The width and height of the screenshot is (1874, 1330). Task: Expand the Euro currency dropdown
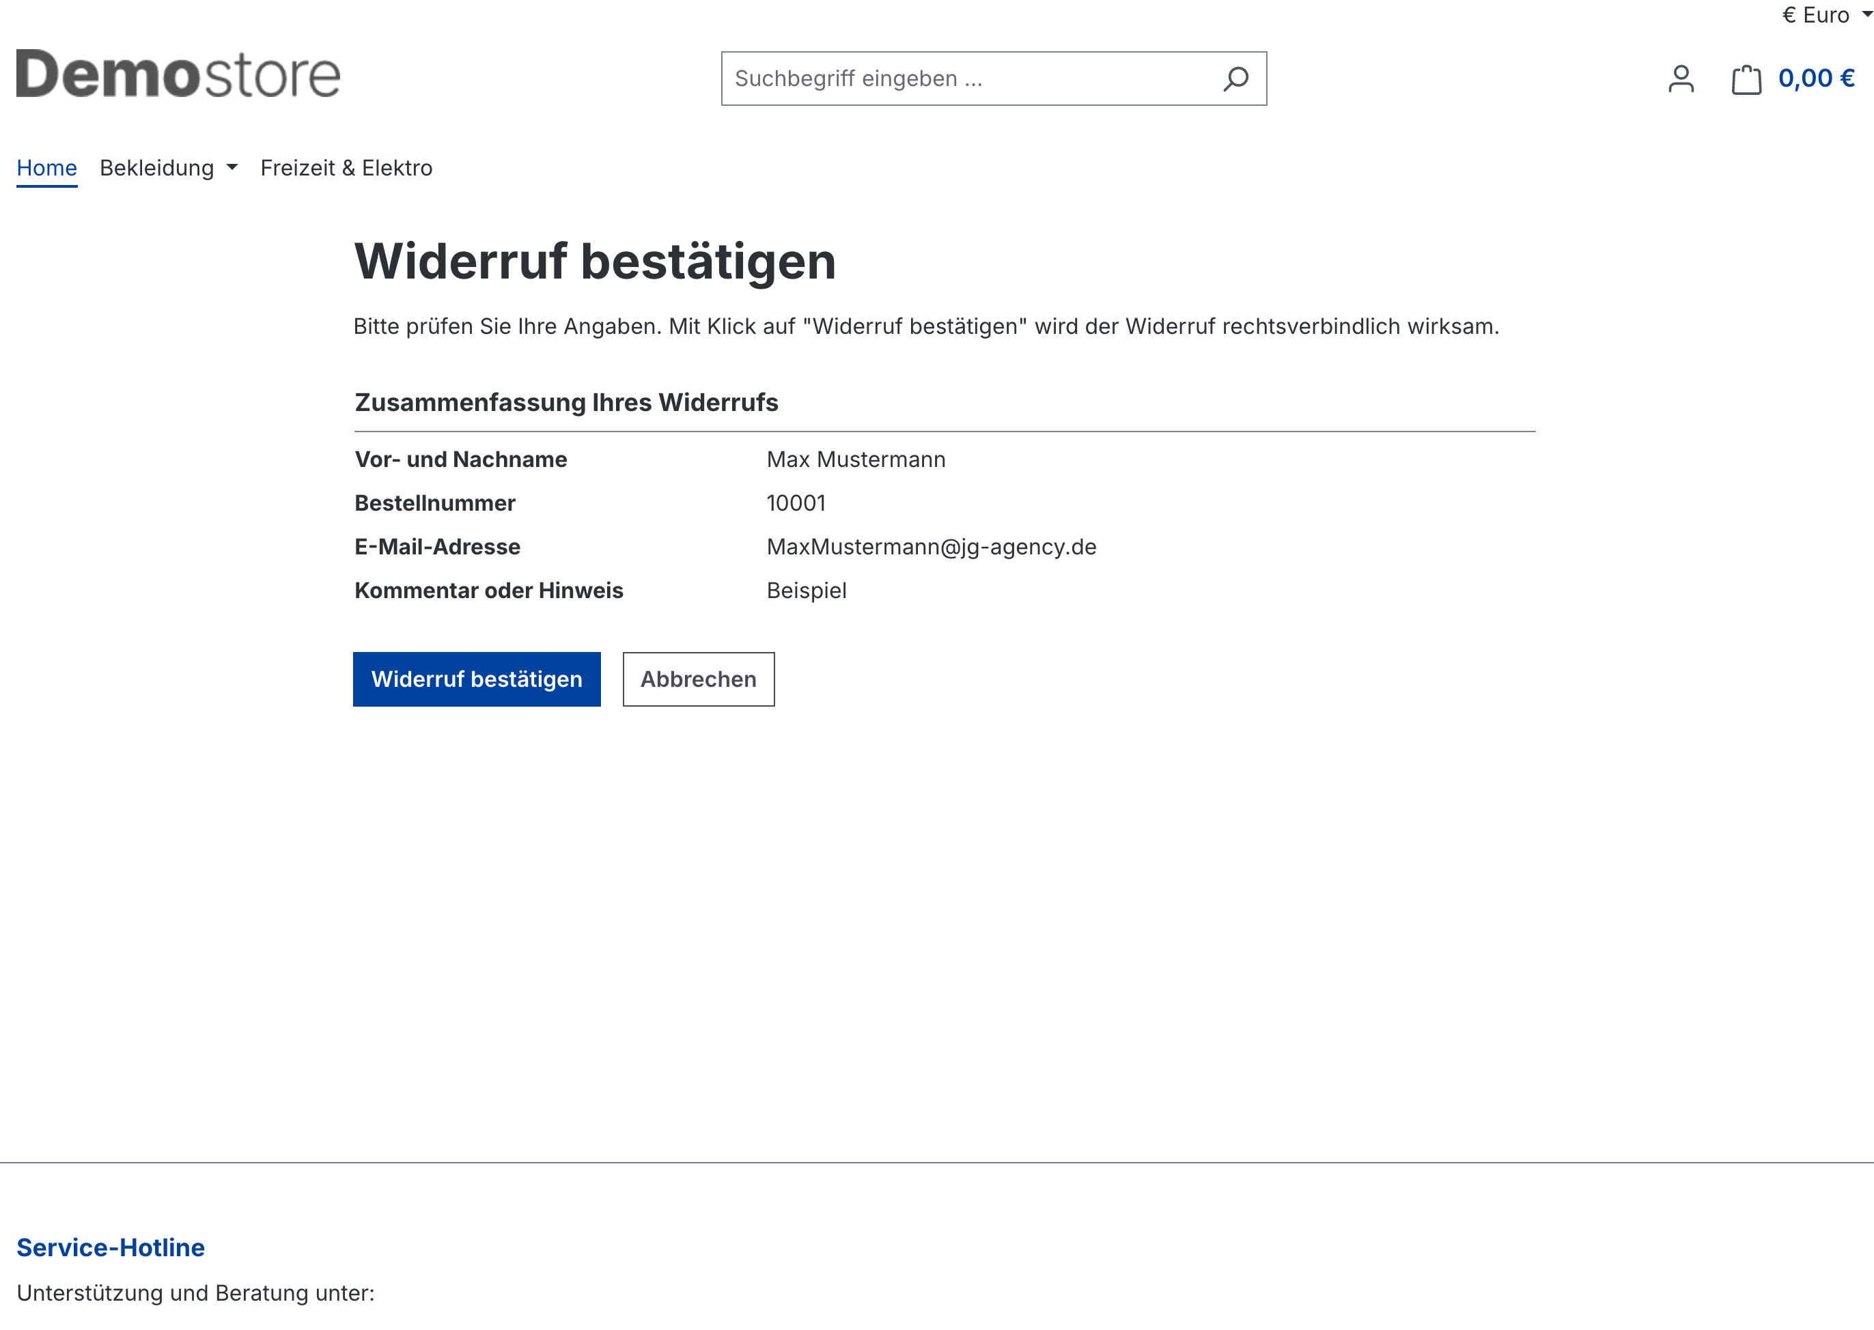(x=1825, y=15)
